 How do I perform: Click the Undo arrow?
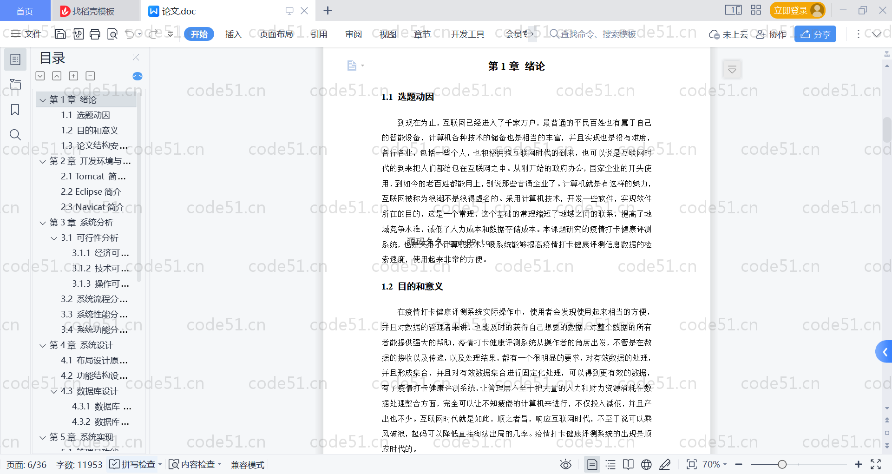(x=130, y=34)
